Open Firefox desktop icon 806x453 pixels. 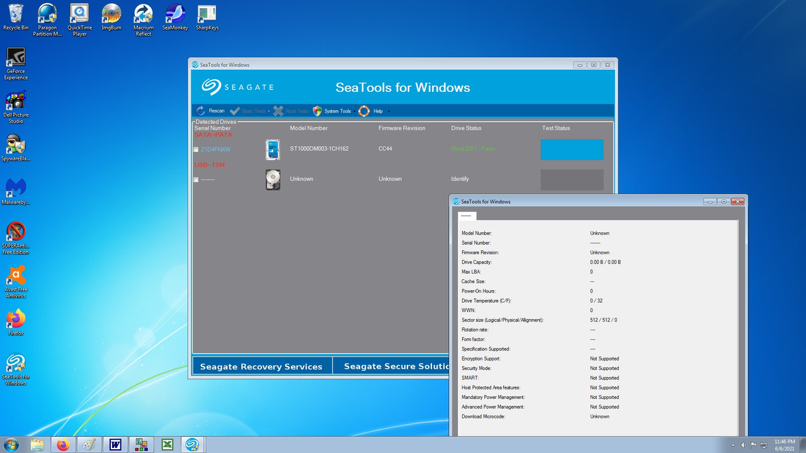(x=16, y=323)
